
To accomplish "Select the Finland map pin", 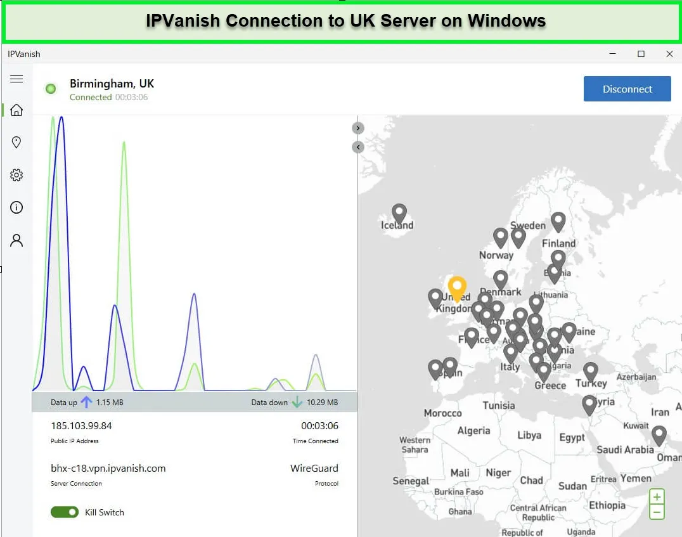I will click(558, 222).
